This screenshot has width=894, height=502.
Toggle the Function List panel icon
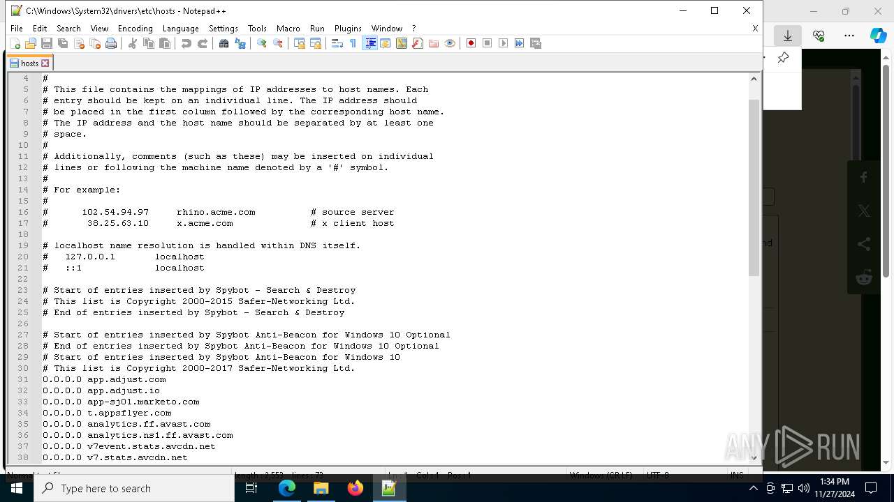point(418,43)
